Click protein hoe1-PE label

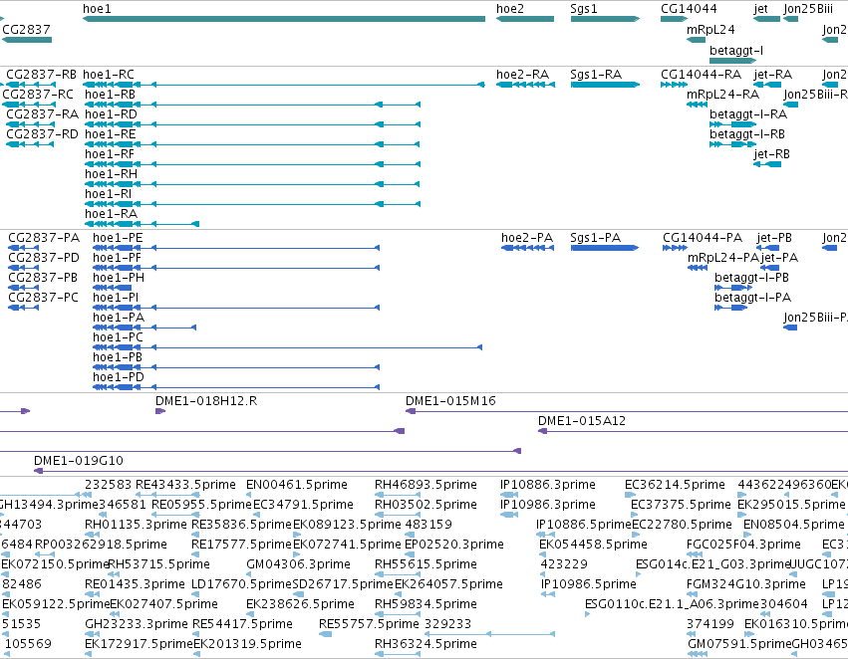[118, 238]
